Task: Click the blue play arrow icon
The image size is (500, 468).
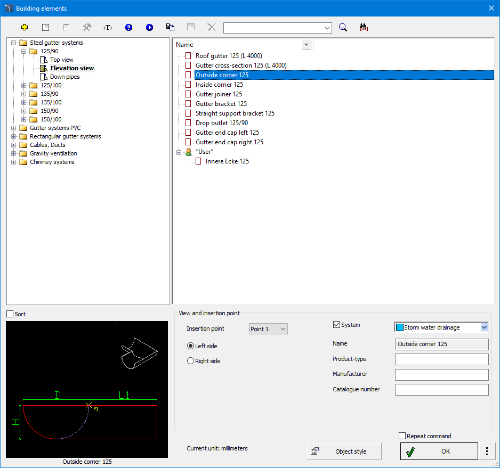Action: point(149,27)
